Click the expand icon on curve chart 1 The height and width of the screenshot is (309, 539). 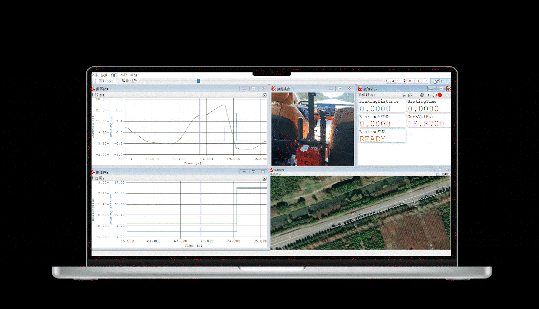265,95
